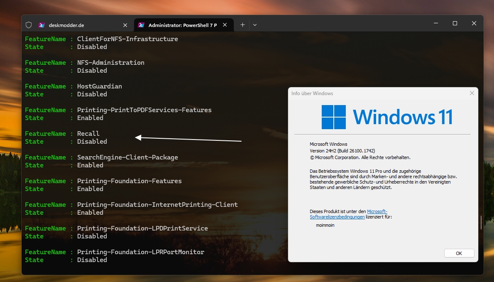Click the text ClientForNFS-Infrastructure
Image resolution: width=494 pixels, height=282 pixels.
tap(127, 39)
